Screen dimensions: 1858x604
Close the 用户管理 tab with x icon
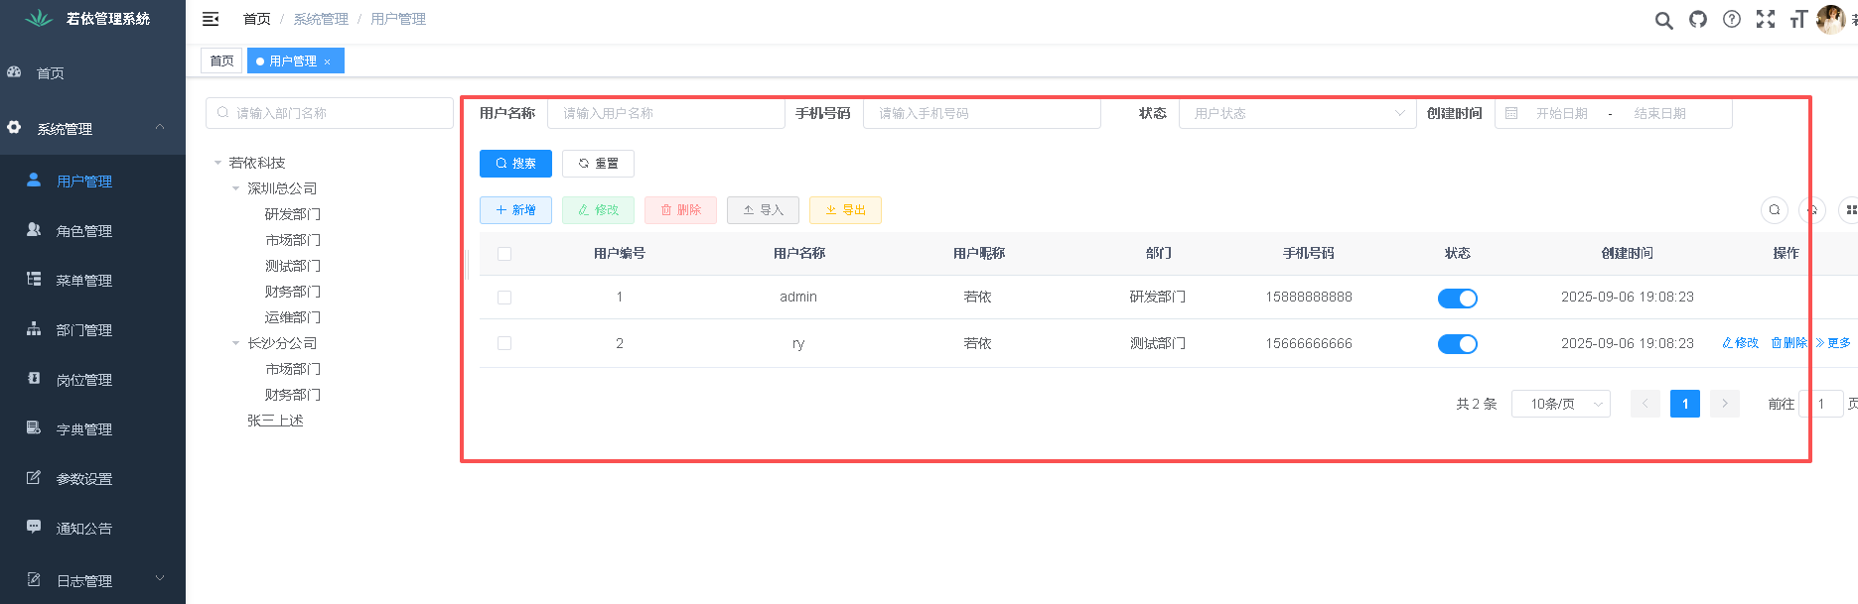coord(328,61)
